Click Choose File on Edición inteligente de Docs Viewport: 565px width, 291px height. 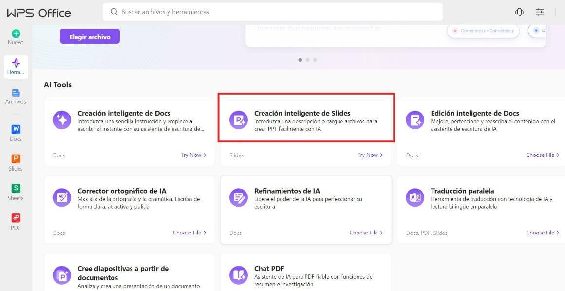[x=543, y=155]
